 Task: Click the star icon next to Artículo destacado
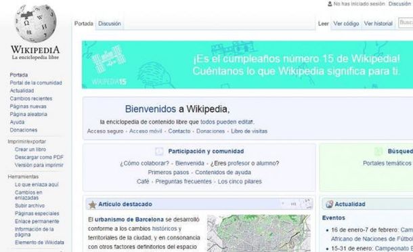pos(93,205)
